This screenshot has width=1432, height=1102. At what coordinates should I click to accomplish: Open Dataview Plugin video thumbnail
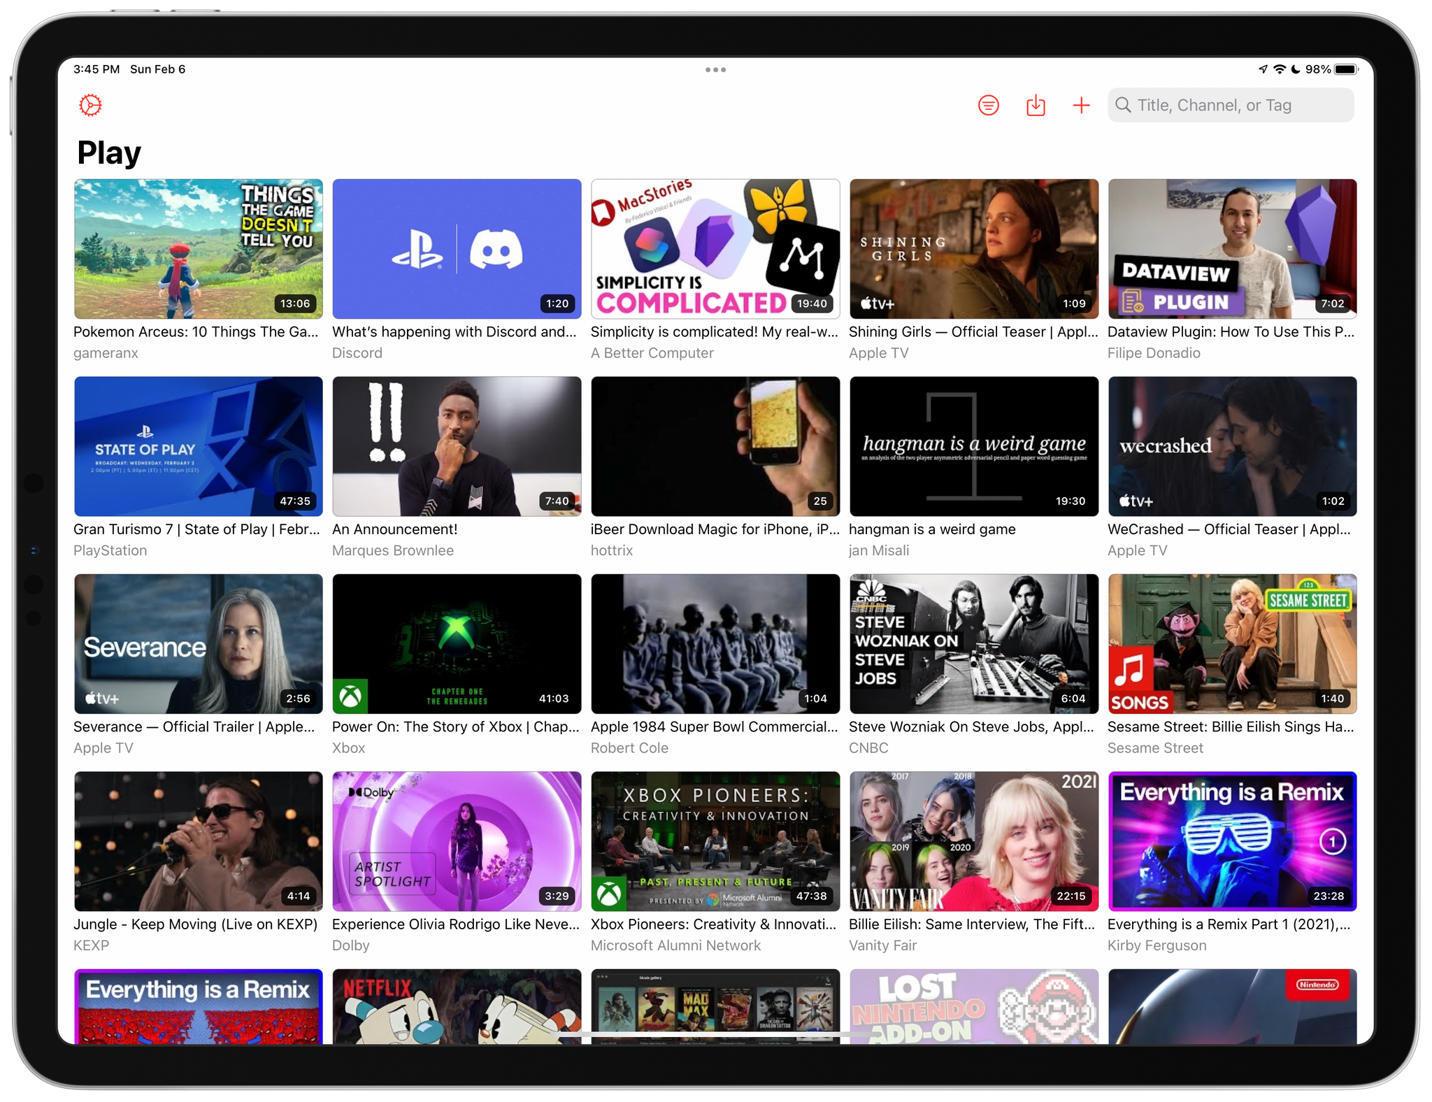1232,249
